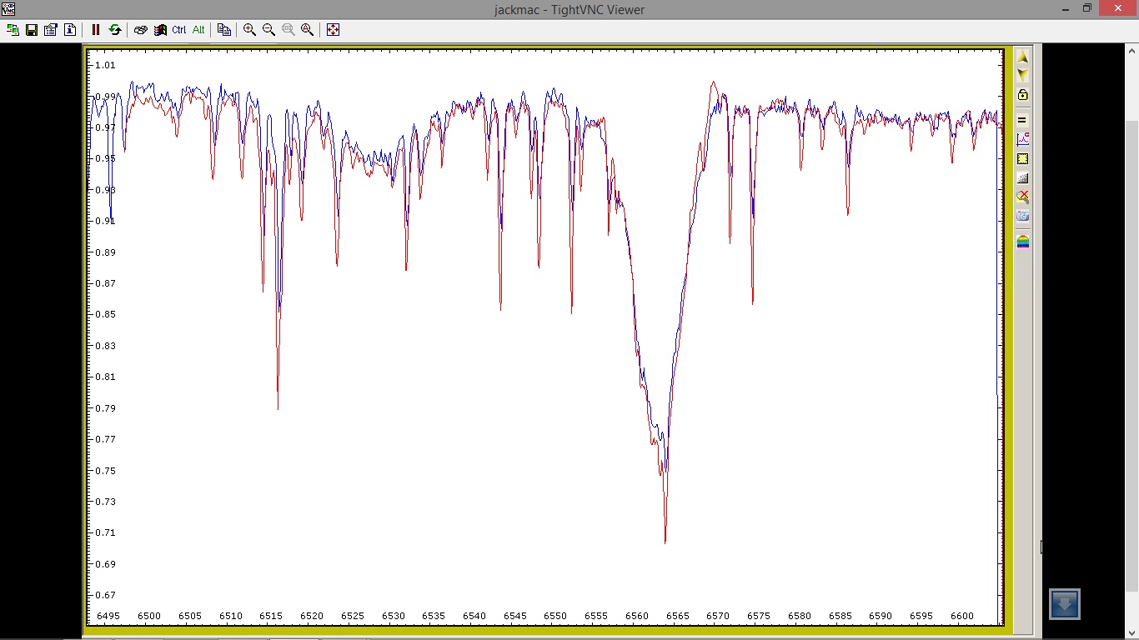Open the file transfer window
This screenshot has height=640, width=1139.
tap(223, 29)
